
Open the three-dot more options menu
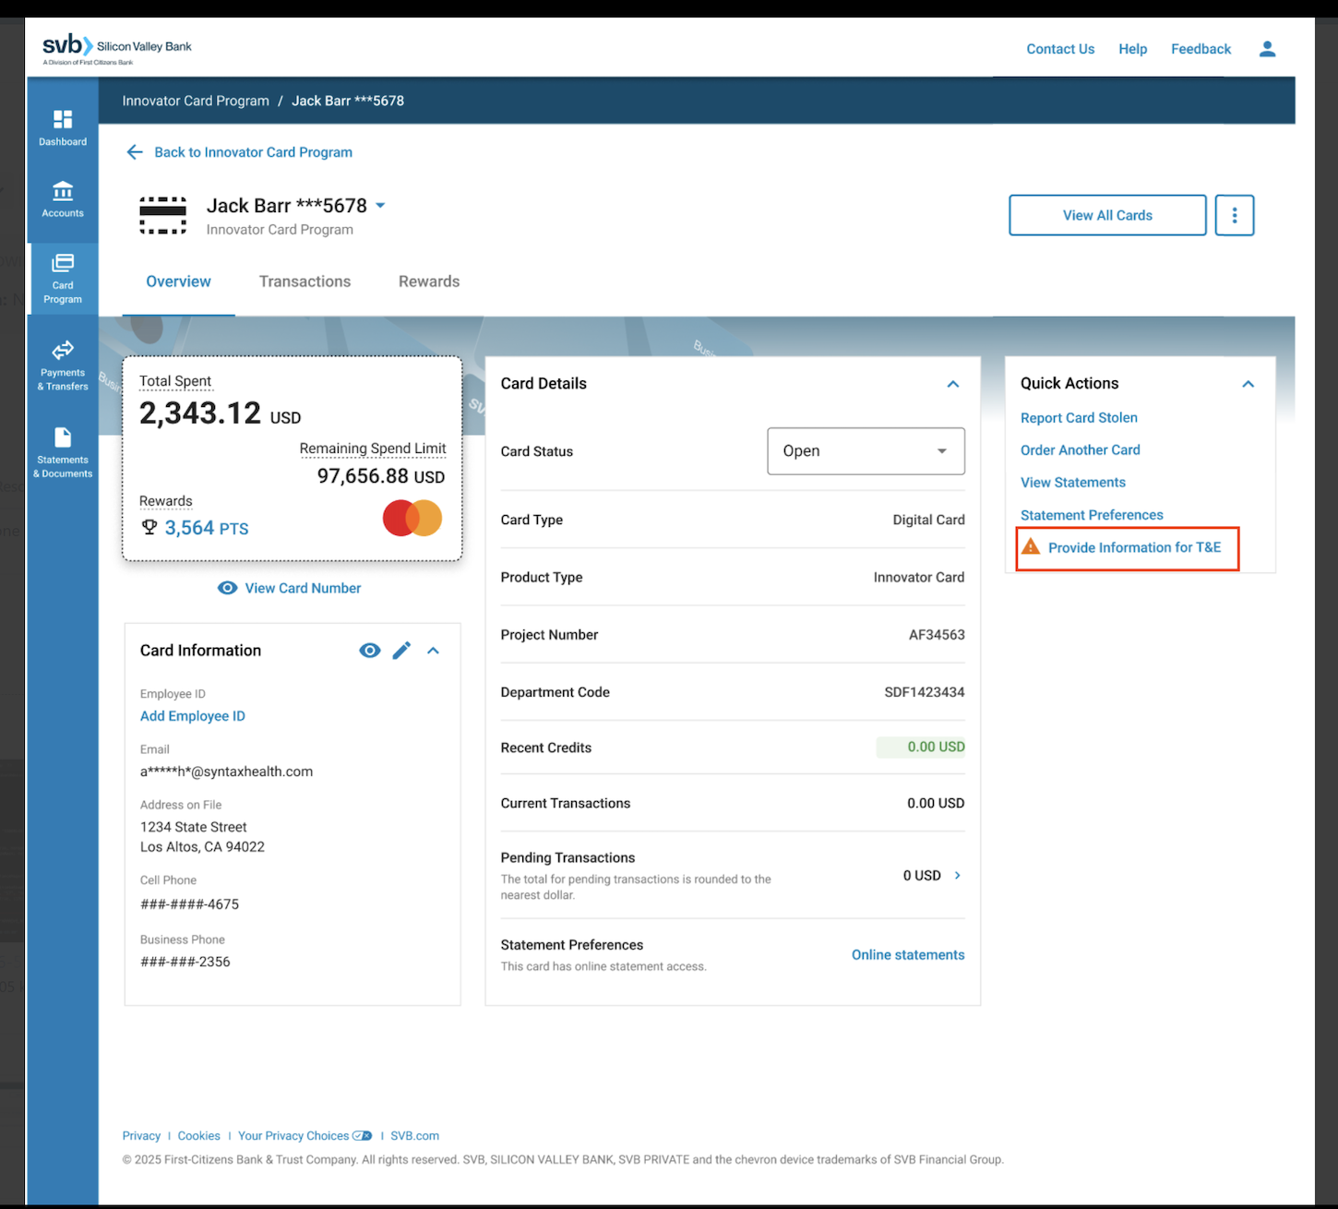1234,215
